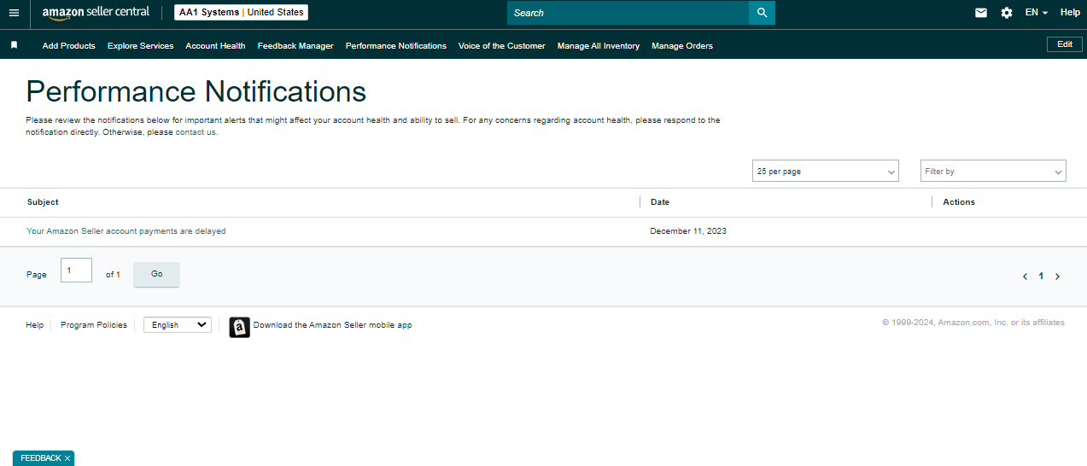The height and width of the screenshot is (466, 1087).
Task: Go to next page arrow
Action: pos(1057,277)
